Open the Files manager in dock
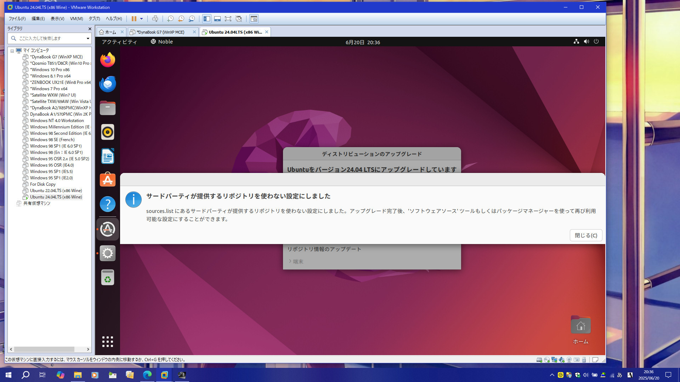This screenshot has height=382, width=680. point(108,108)
